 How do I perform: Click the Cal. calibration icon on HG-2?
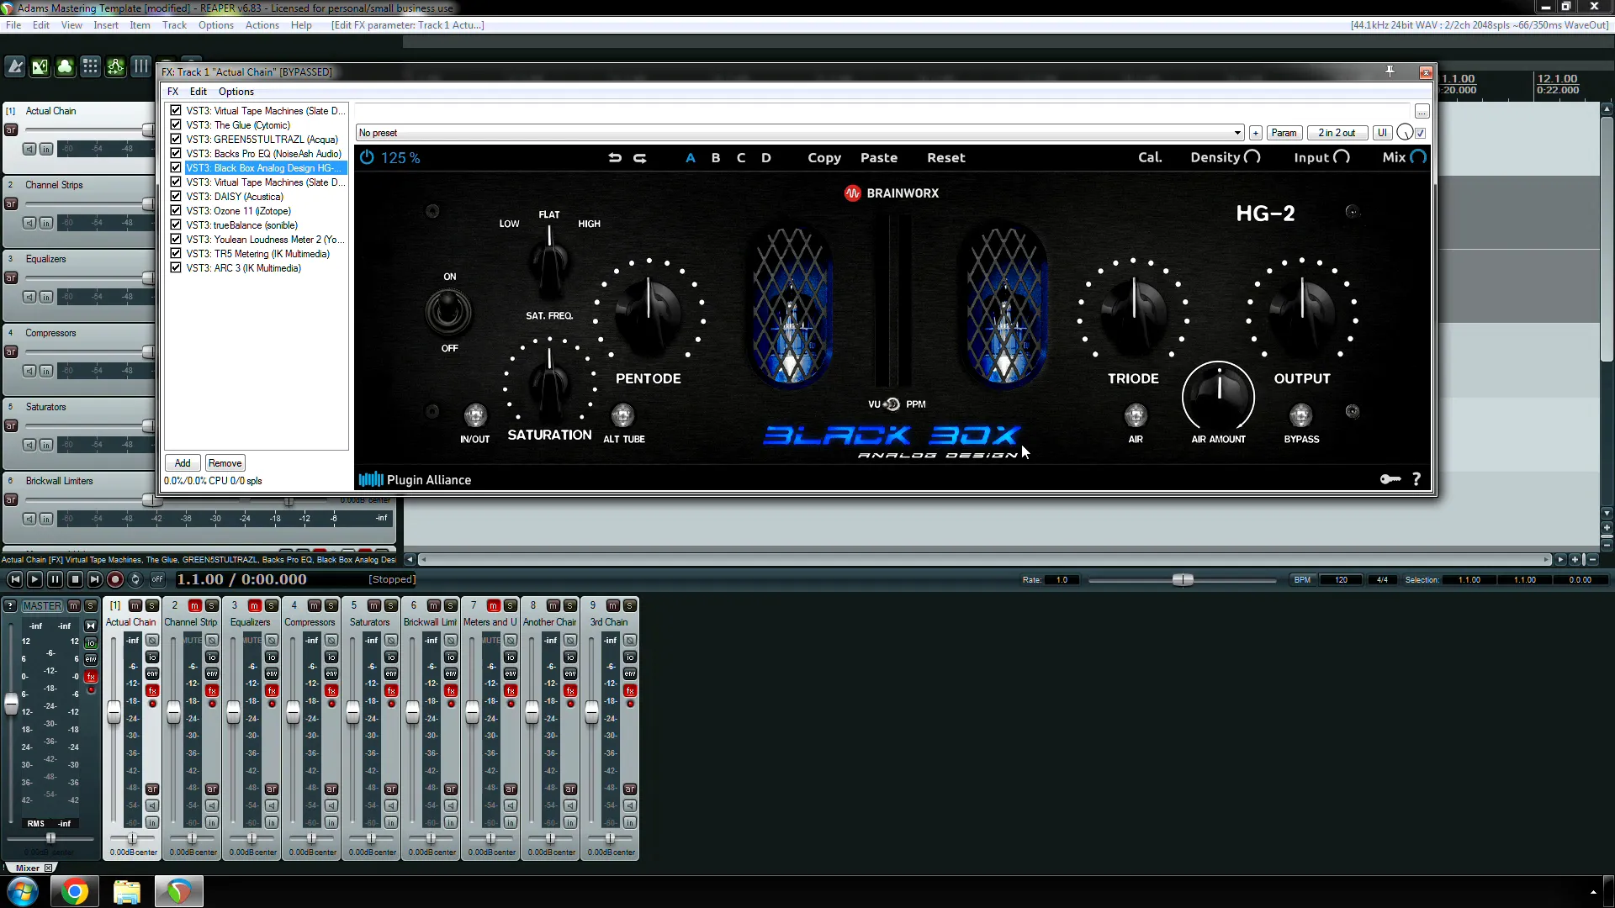pos(1150,156)
